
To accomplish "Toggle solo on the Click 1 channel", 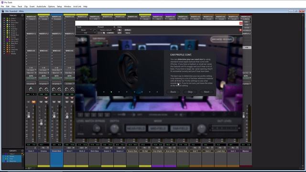I will [x=29, y=102].
